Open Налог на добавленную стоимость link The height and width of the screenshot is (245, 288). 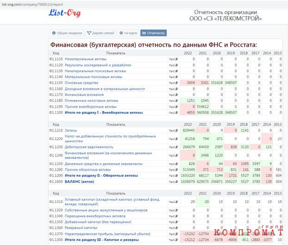(110, 139)
